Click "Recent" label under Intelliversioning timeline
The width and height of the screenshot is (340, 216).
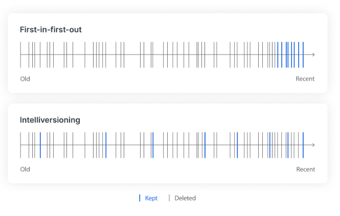[305, 169]
